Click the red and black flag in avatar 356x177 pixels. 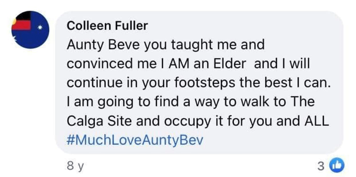21,23
